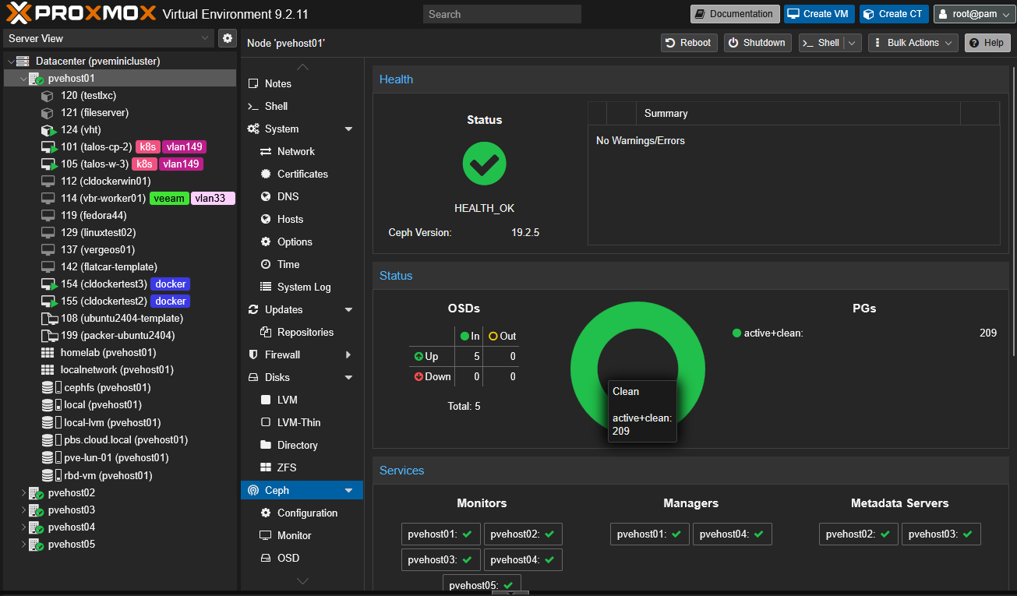Open the Bulk Actions dropdown
The image size is (1017, 596).
pos(913,43)
